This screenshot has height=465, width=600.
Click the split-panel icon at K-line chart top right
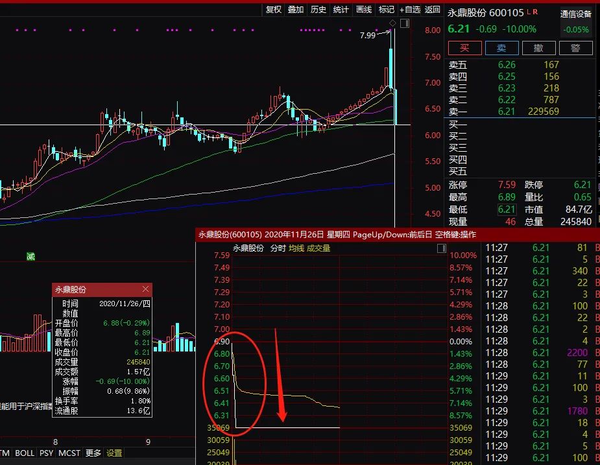pyautogui.click(x=405, y=24)
